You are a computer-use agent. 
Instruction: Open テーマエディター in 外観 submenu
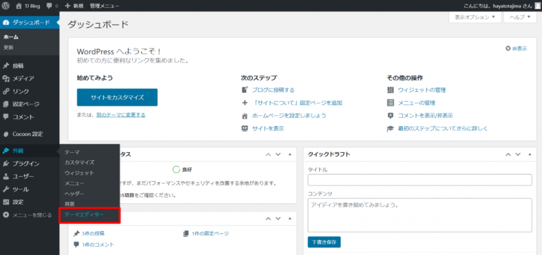[84, 215]
